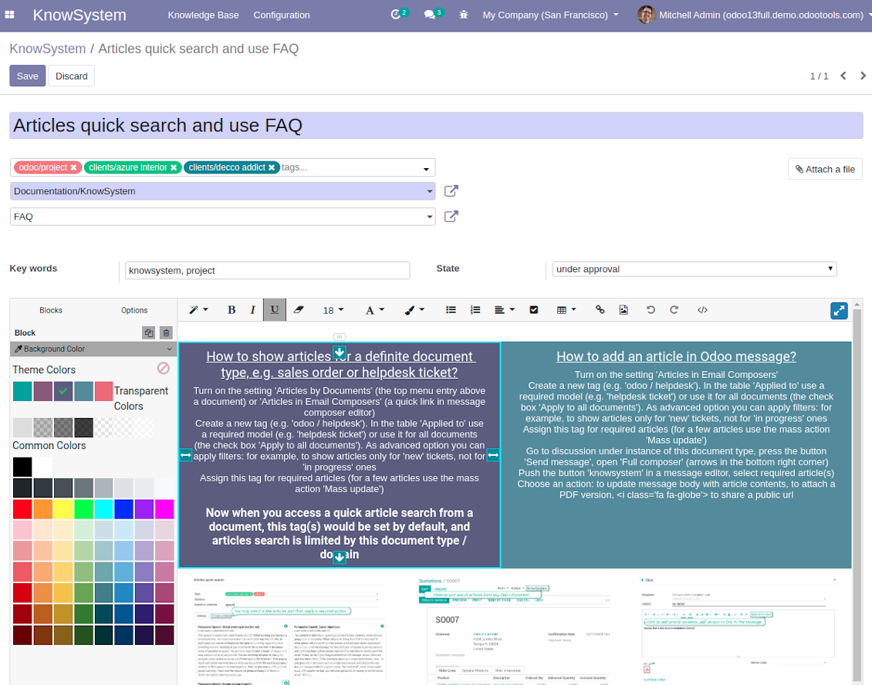Viewport: 872px width, 685px height.
Task: Insert an ordered numbered list
Action: (x=475, y=310)
